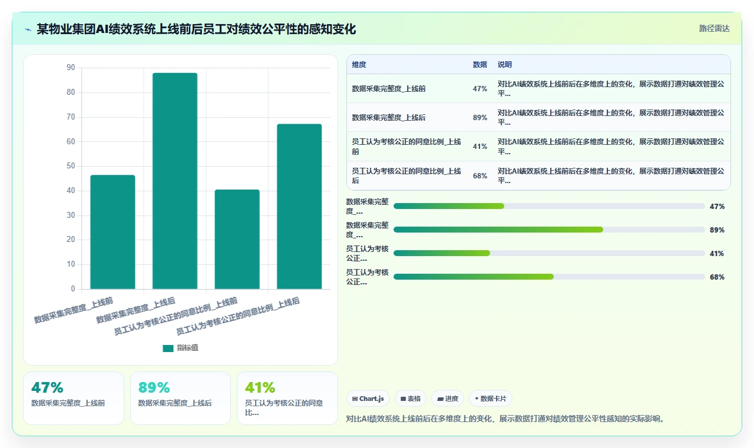Select table cell 员工认为考核公正的同意比例_上线后
The height and width of the screenshot is (448, 754).
click(x=406, y=175)
